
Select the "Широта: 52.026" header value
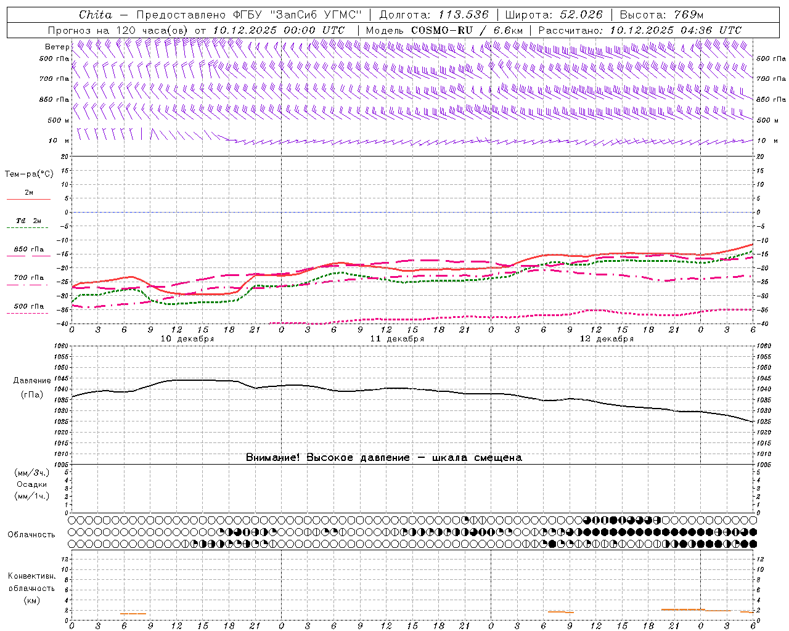click(554, 15)
